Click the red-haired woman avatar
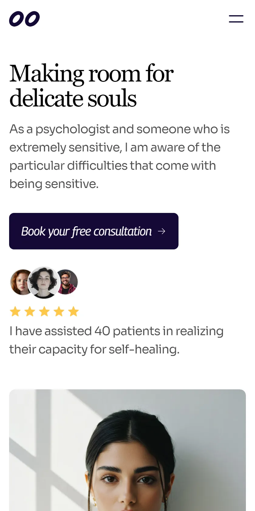255x511 pixels. [x=20, y=282]
